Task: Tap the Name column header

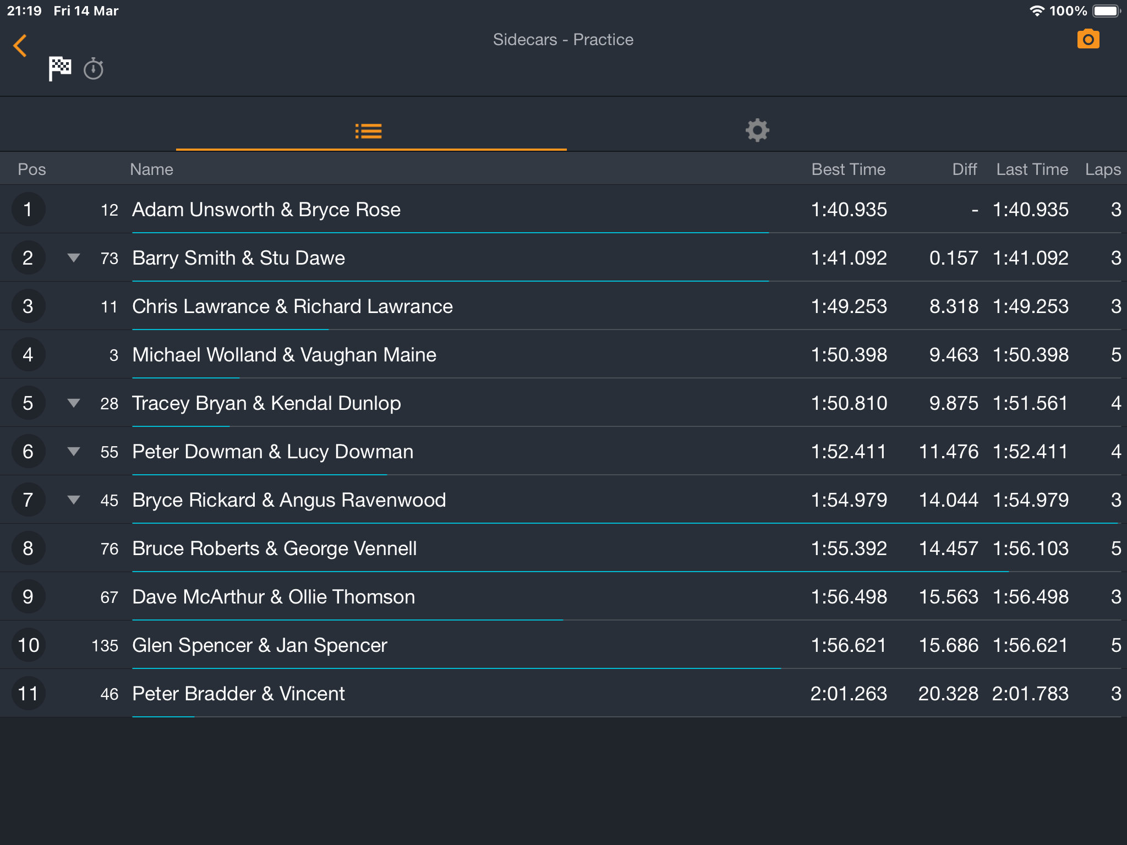Action: point(151,169)
